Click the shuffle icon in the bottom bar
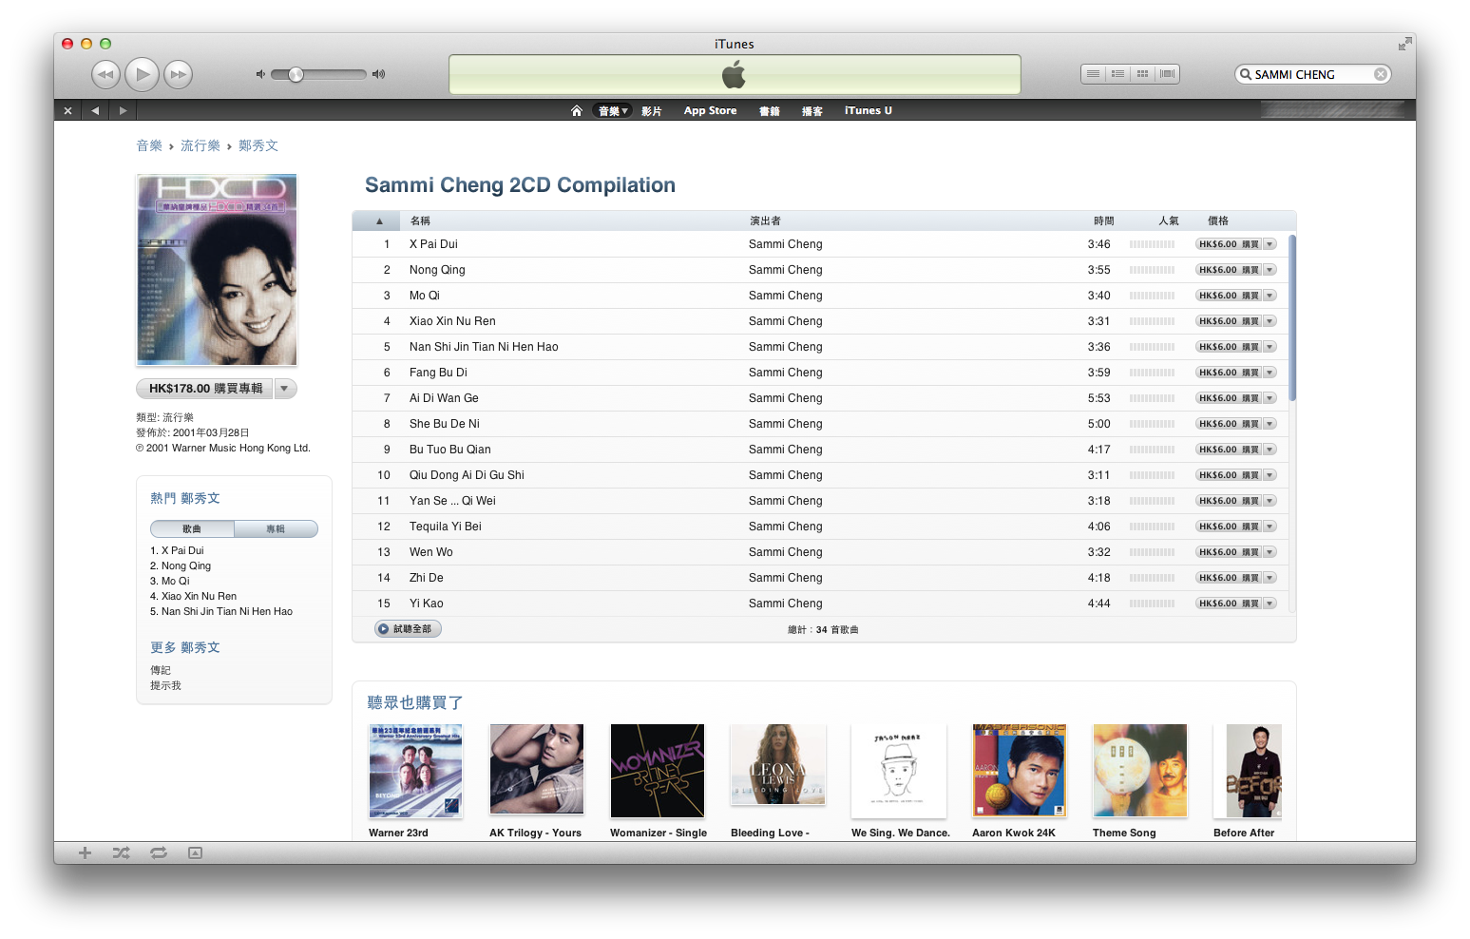The image size is (1470, 939). point(121,853)
